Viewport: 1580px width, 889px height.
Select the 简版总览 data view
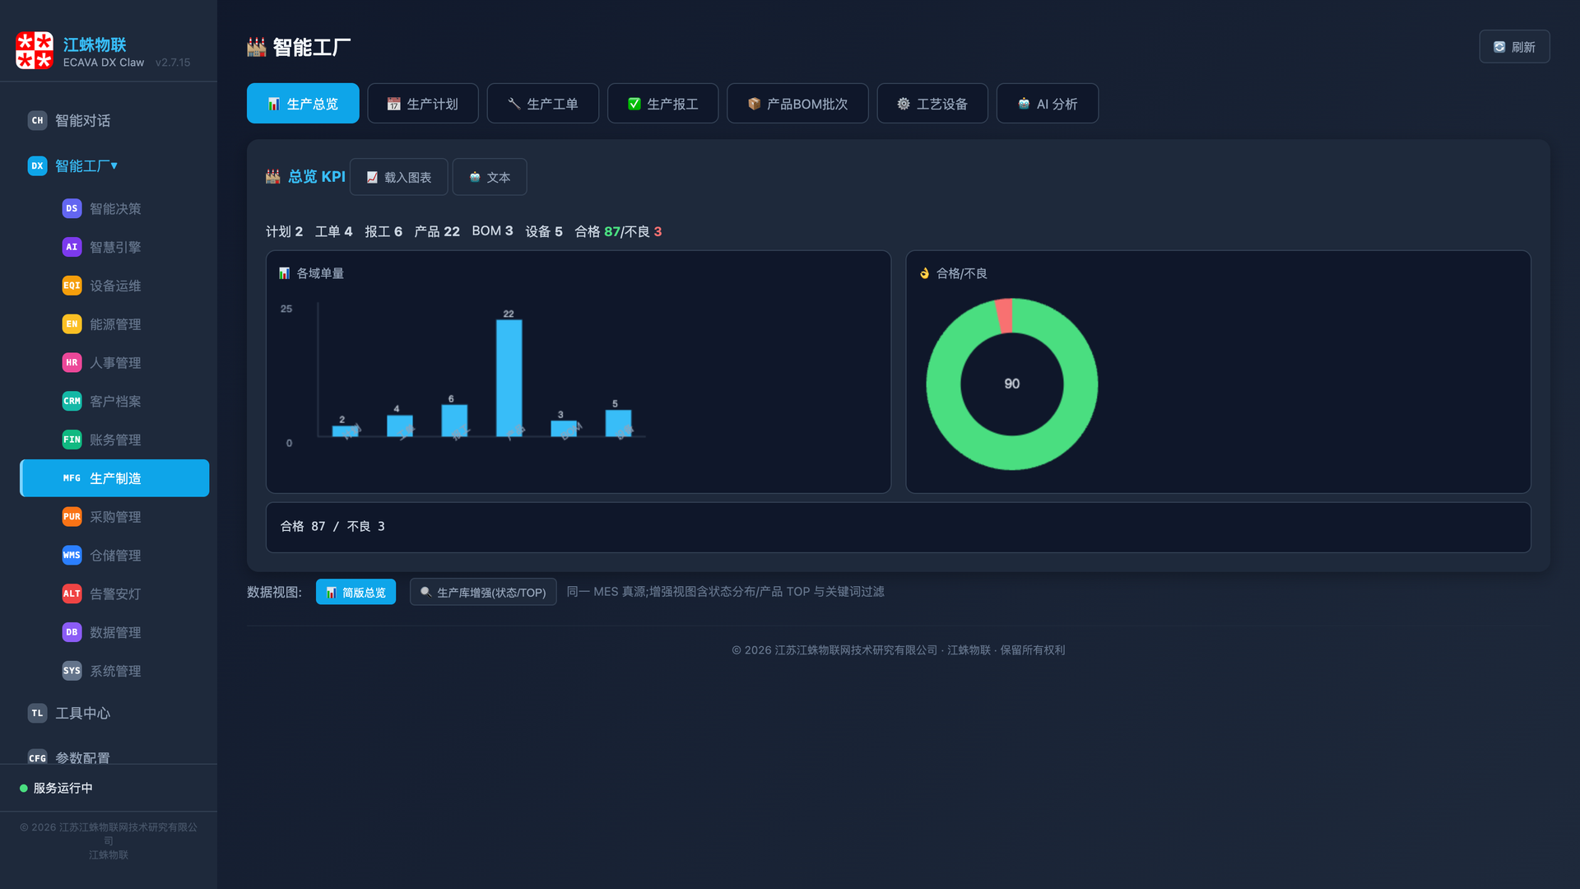(x=355, y=592)
